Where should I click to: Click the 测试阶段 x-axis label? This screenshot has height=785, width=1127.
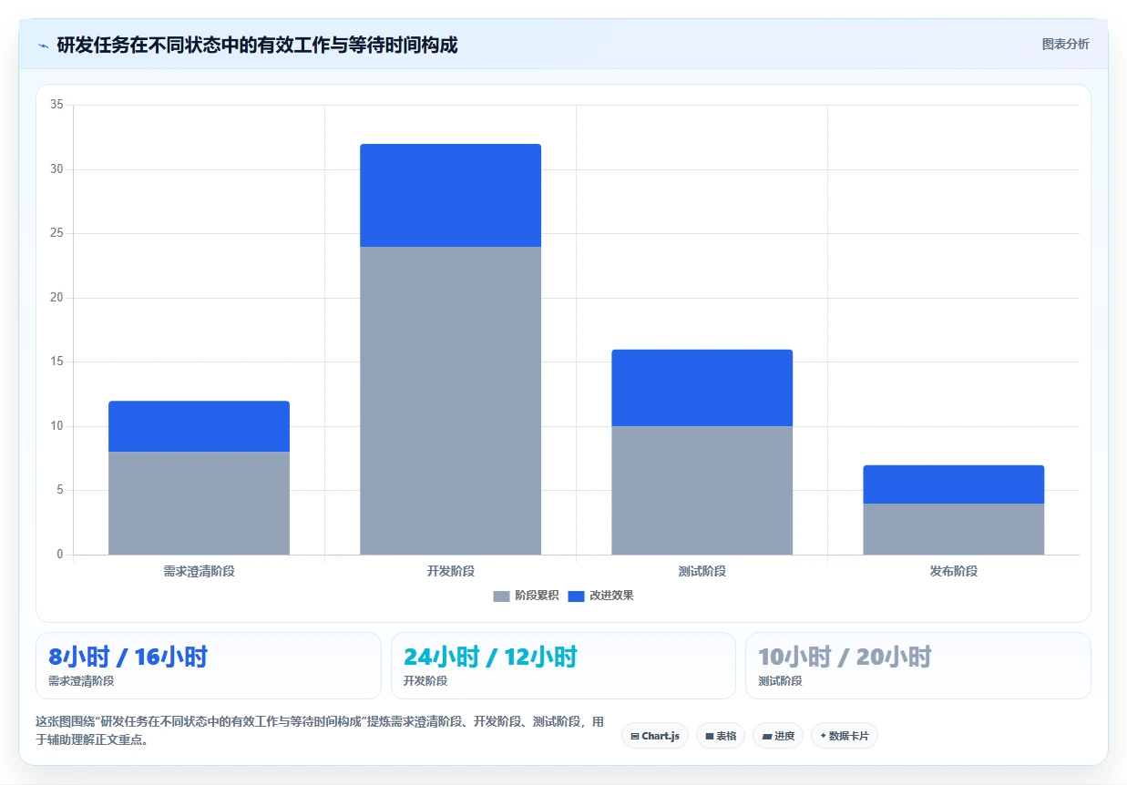702,571
